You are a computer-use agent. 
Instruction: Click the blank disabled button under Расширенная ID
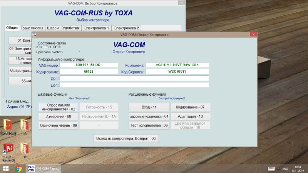pos(99,125)
